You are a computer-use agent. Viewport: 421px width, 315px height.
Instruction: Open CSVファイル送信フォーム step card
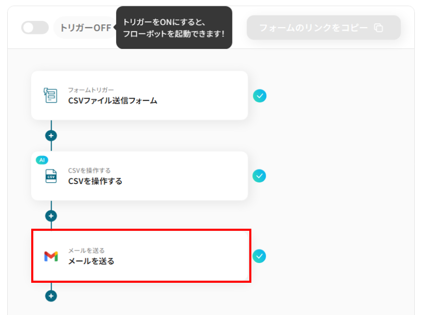tap(139, 96)
